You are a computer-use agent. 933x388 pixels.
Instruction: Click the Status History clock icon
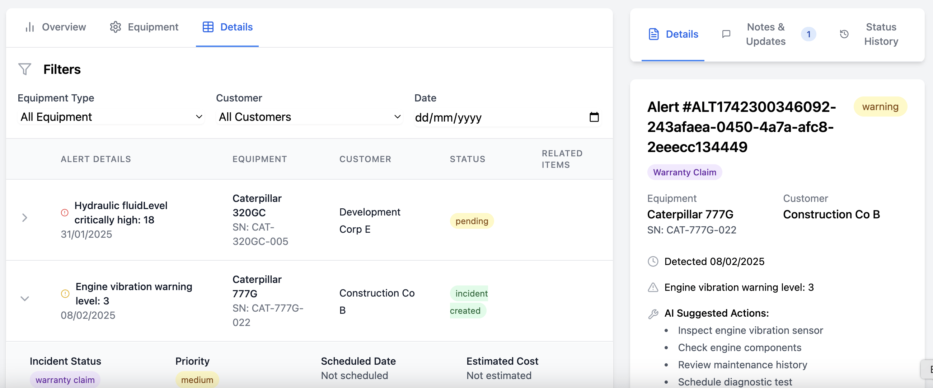tap(844, 34)
